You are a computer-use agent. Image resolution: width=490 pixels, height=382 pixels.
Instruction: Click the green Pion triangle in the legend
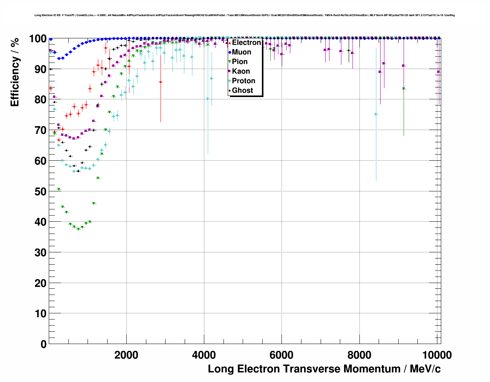230,62
